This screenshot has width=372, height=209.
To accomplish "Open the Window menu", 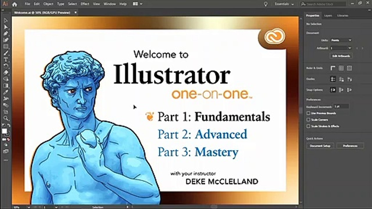I will point(110,4).
